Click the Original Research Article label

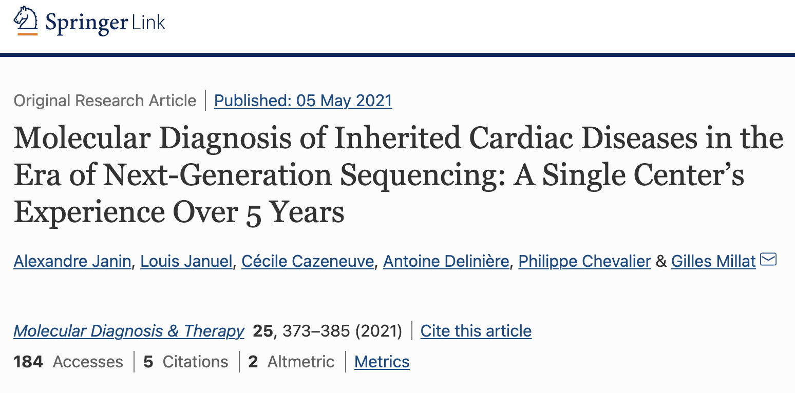tap(105, 101)
